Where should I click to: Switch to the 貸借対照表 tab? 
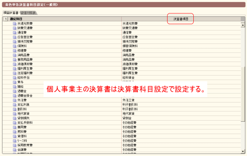pos(28,13)
